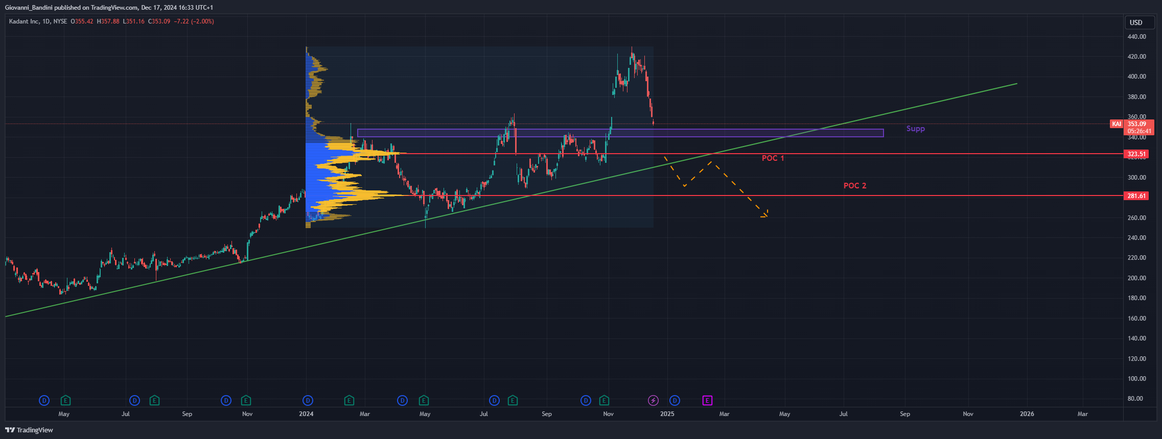Click the 1D interval in the chart legend
The width and height of the screenshot is (1162, 439).
(x=46, y=21)
